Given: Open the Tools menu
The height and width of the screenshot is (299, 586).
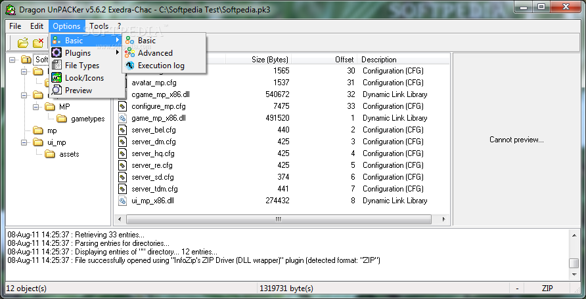Looking at the screenshot, I should (99, 26).
